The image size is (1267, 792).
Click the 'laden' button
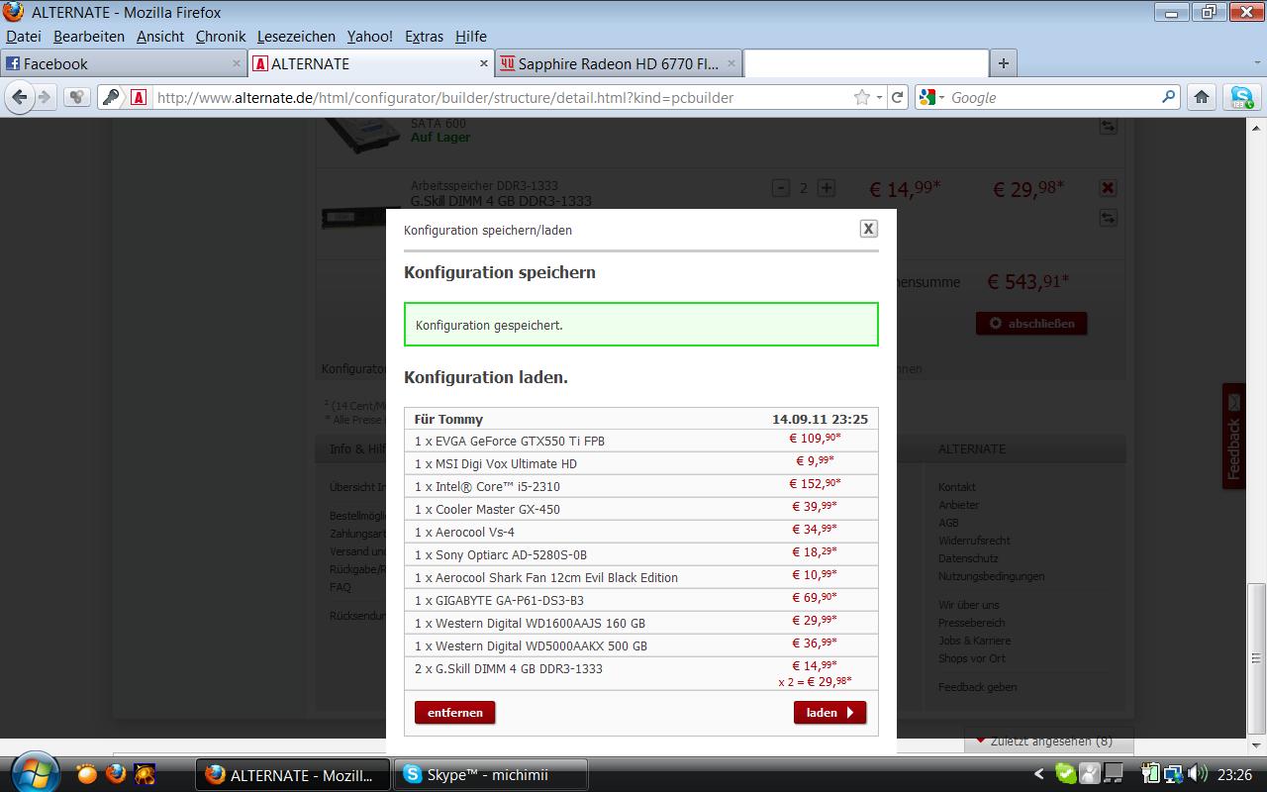pos(829,713)
